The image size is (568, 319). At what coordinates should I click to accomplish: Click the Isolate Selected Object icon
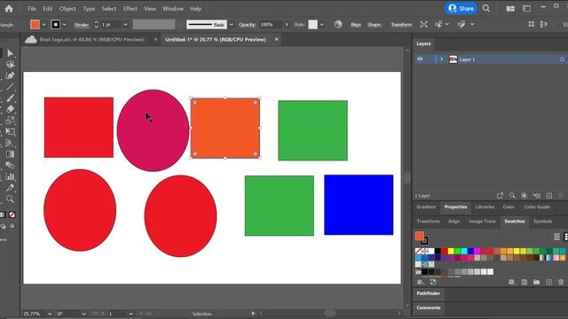coord(423,24)
